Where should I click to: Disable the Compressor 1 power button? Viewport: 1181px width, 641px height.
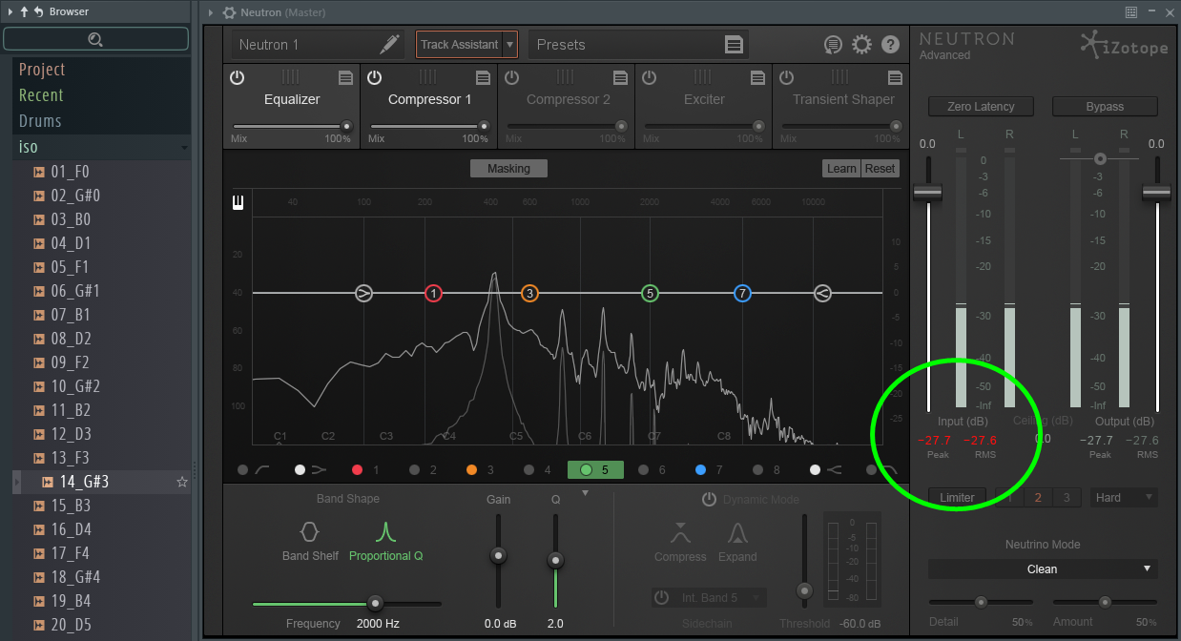click(x=375, y=77)
